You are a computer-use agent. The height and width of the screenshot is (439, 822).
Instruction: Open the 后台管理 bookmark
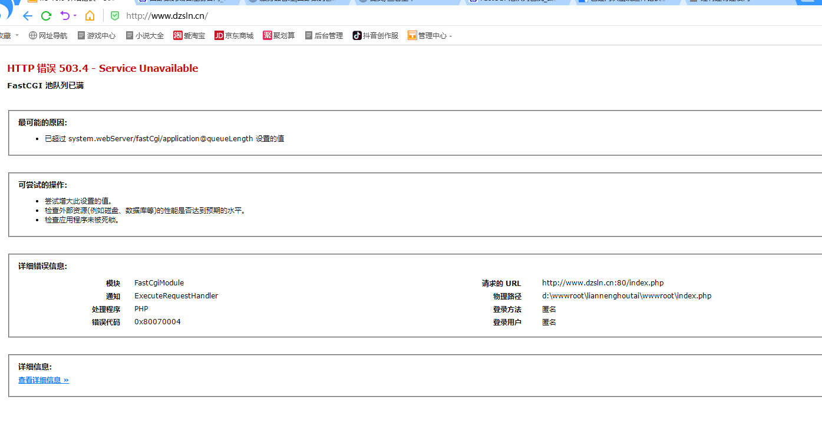(324, 36)
